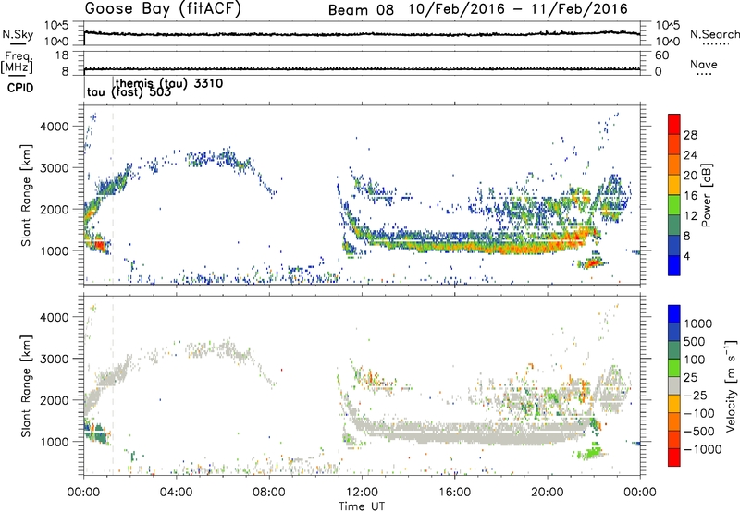The height and width of the screenshot is (512, 740).
Task: Click the '28' value on the Power color bar
Action: coord(690,135)
